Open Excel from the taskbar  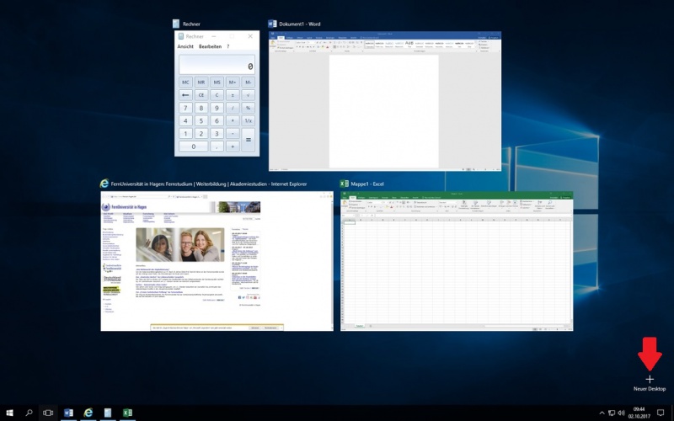[x=127, y=413]
